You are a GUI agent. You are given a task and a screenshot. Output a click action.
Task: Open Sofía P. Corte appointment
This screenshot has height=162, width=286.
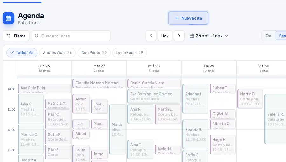point(58,137)
